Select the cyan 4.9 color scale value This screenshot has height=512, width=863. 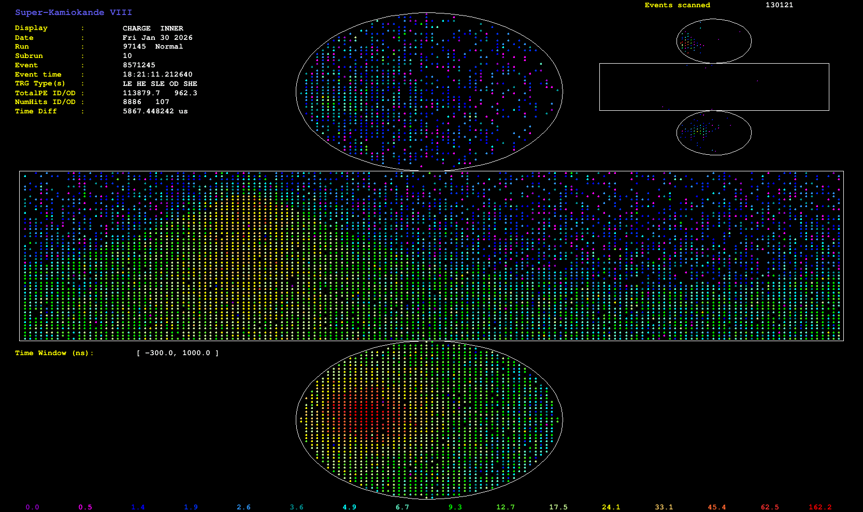pos(349,507)
